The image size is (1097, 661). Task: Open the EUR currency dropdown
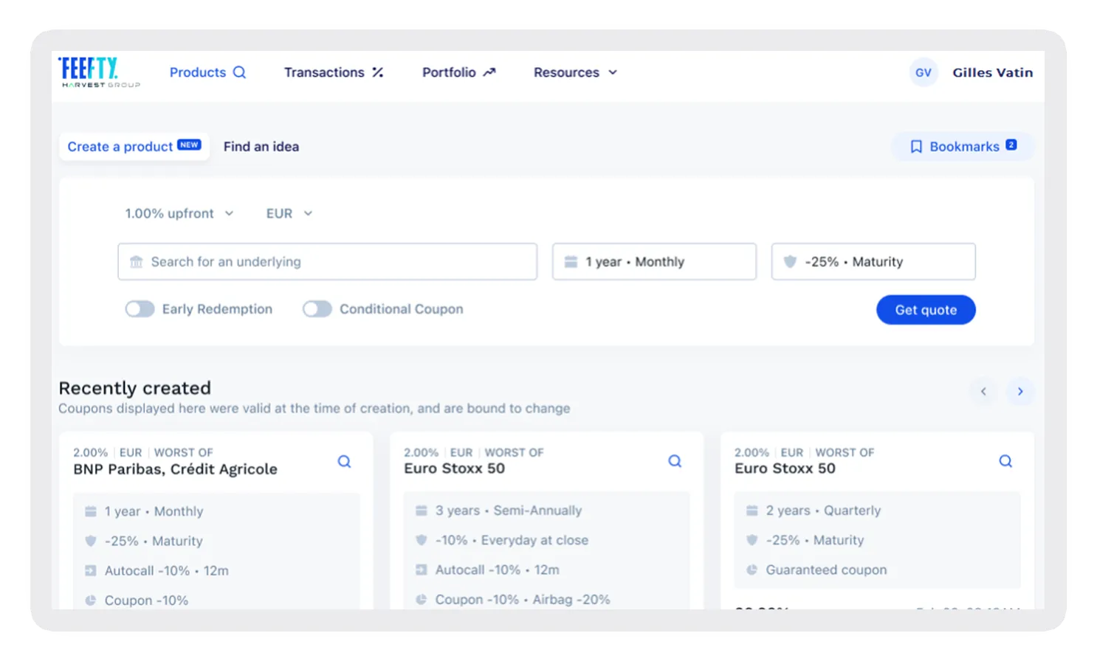tap(289, 213)
